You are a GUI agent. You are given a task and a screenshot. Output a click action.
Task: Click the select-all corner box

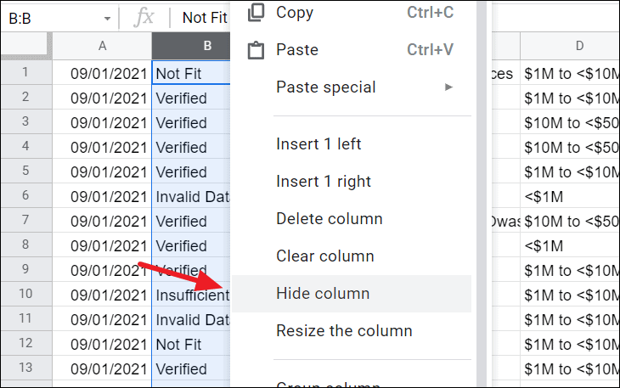click(26, 46)
